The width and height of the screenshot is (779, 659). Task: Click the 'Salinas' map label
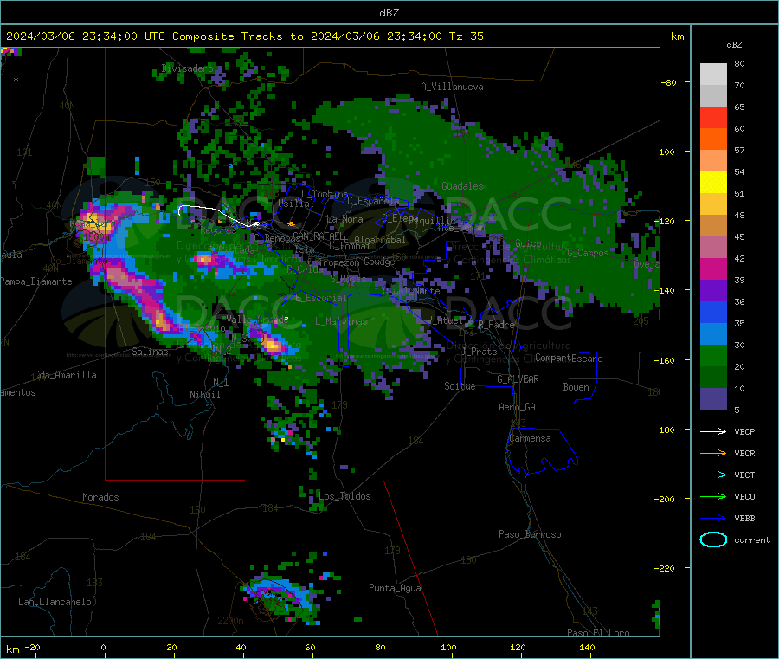[150, 352]
